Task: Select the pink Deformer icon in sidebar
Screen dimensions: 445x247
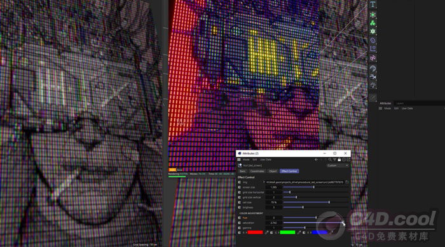Action: point(373,58)
